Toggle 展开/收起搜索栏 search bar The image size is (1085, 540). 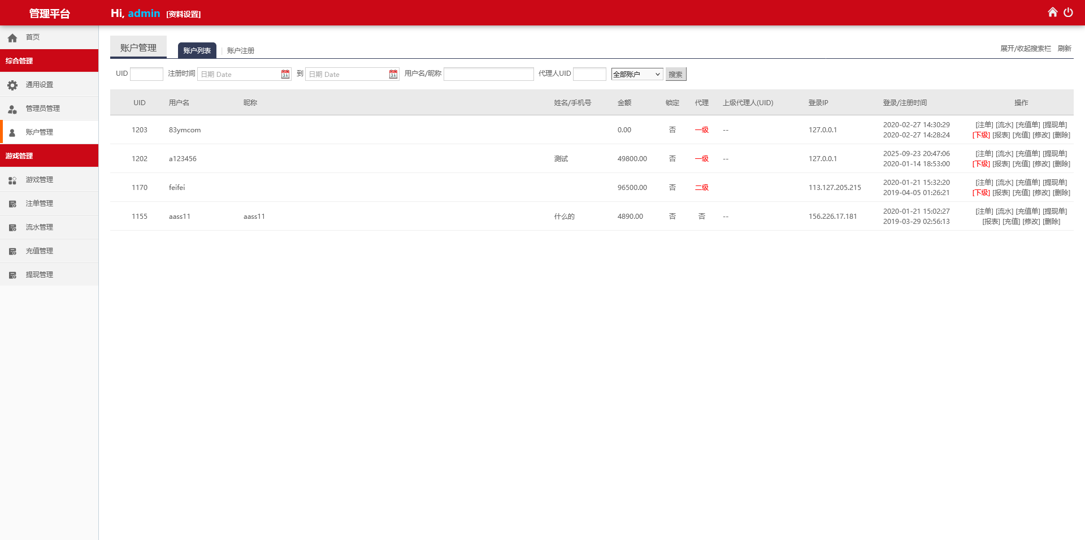tap(1026, 49)
